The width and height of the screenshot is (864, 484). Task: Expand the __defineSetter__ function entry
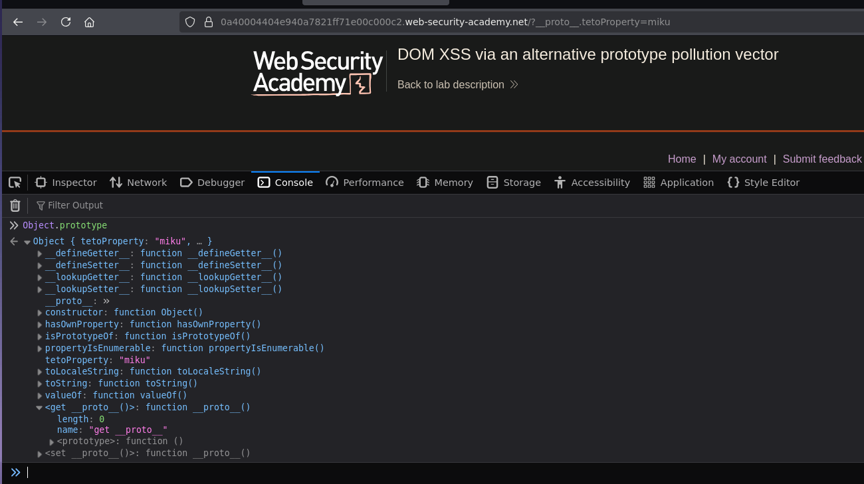click(x=40, y=266)
